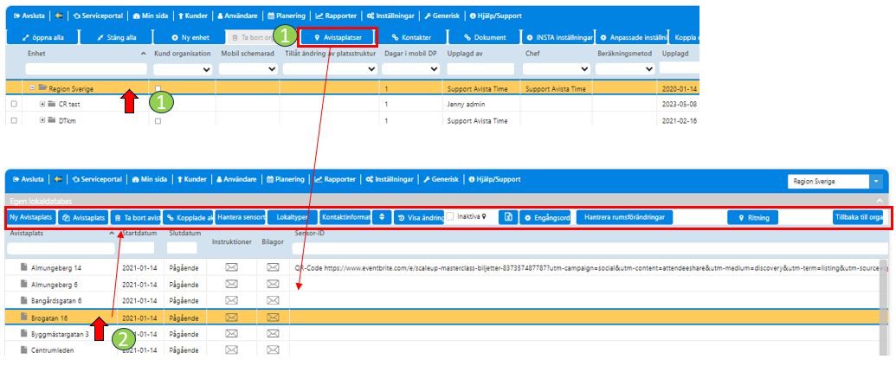
Task: Open Rapporter menu in Egen lokaldatabas view
Action: (335, 179)
